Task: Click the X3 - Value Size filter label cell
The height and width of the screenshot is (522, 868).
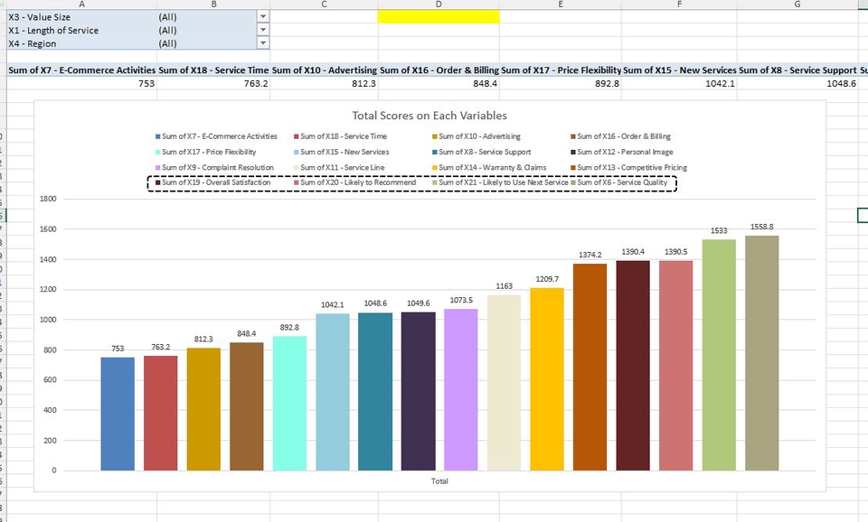Action: click(82, 16)
